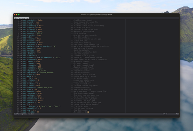Click 'vim.opt.lazyredraw = true'
This screenshot has width=193, height=131.
pos(31,97)
